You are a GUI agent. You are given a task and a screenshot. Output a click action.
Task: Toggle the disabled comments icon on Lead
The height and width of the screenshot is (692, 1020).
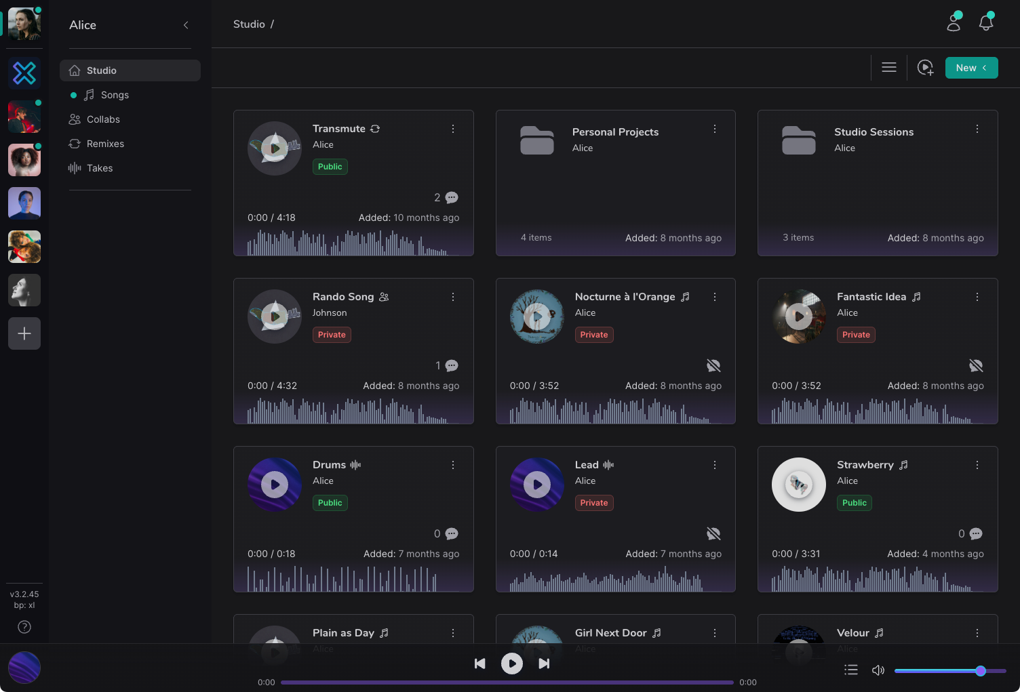click(713, 534)
